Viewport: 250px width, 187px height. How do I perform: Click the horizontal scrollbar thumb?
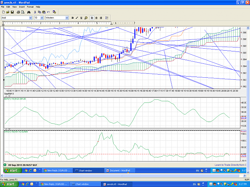[x=121, y=176]
